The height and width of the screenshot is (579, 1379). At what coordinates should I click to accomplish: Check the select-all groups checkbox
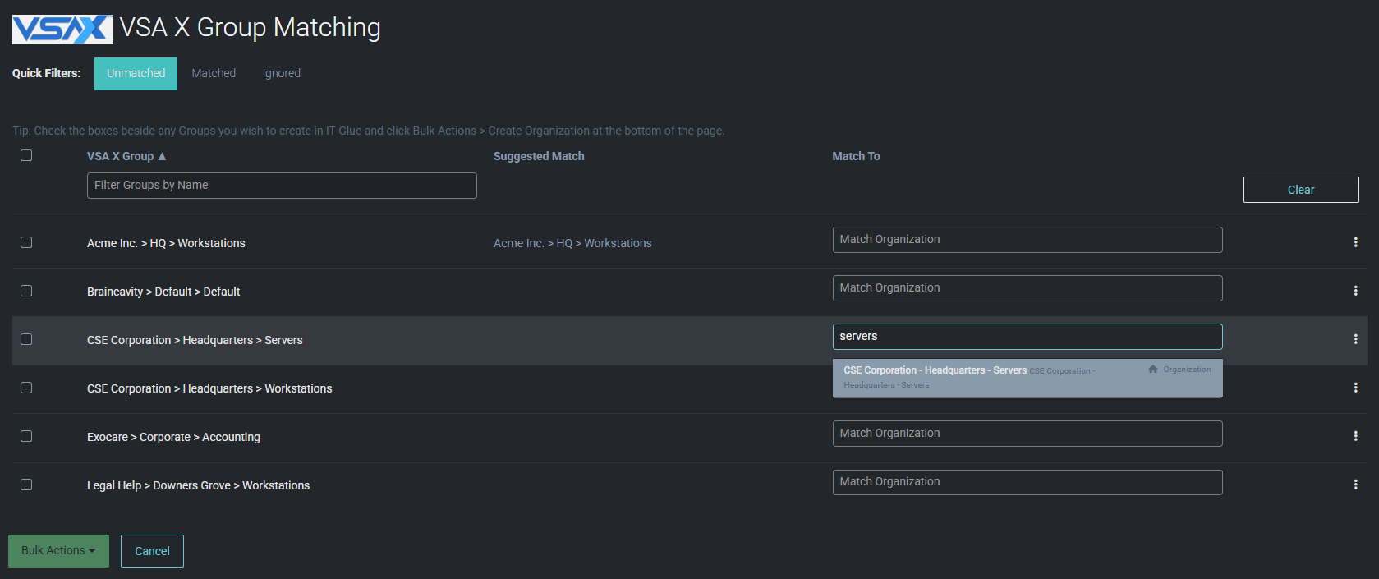click(26, 155)
